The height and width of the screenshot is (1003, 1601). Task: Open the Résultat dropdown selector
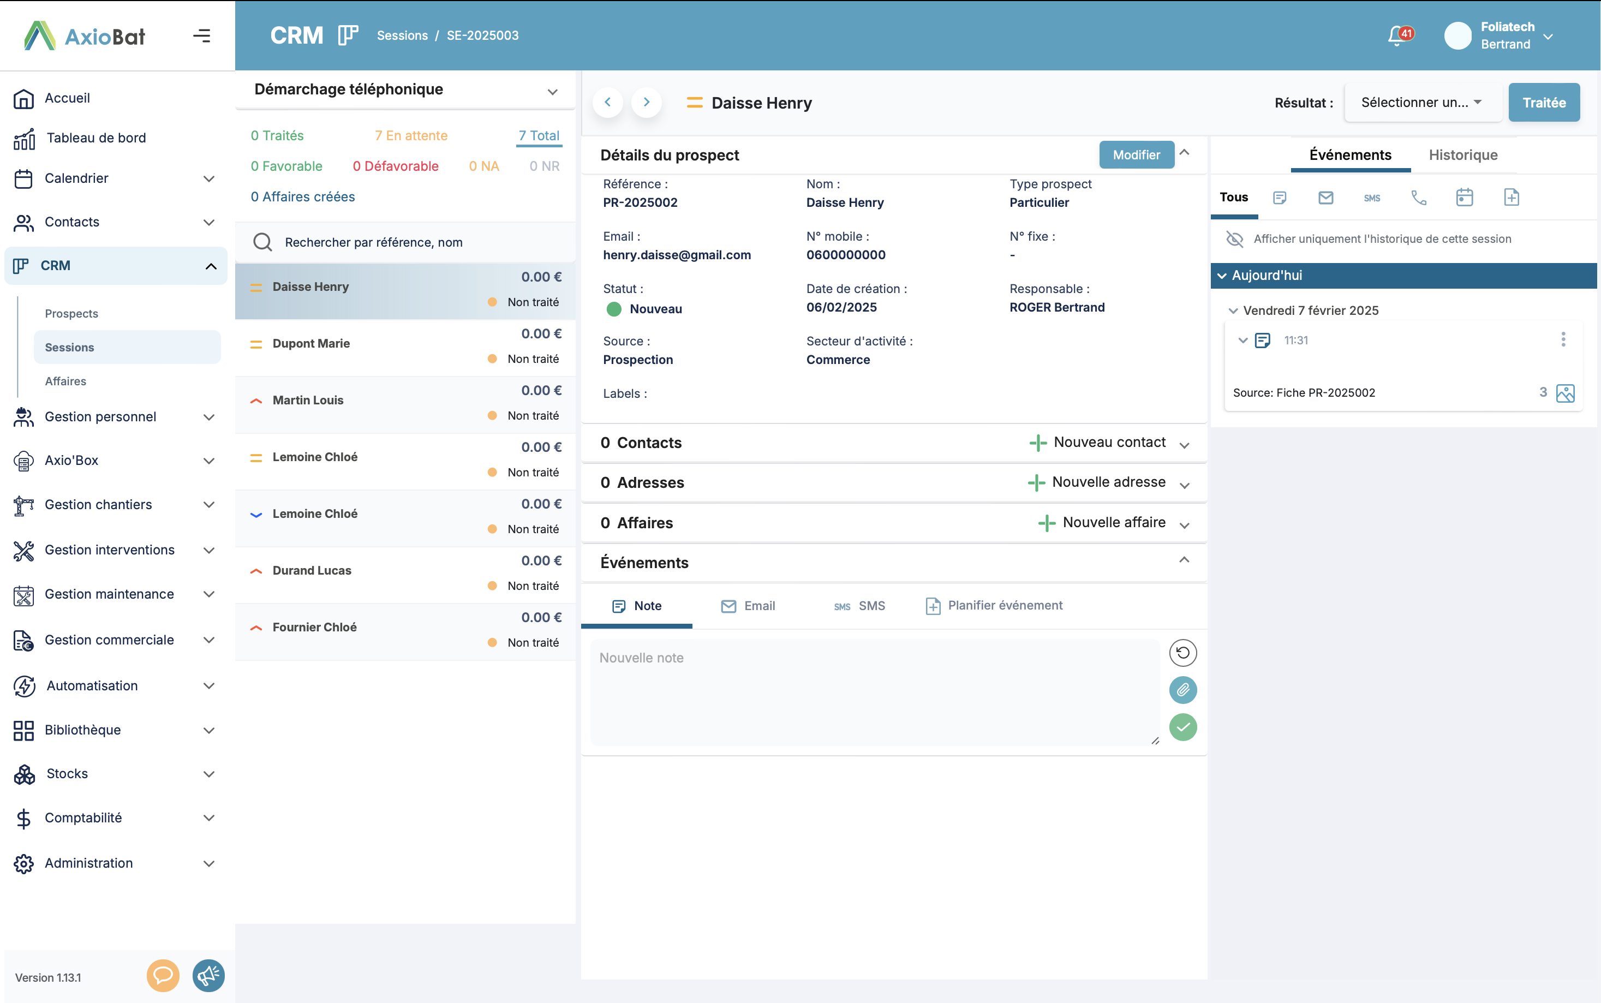(1422, 102)
